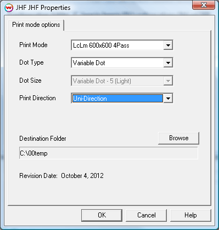The height and width of the screenshot is (230, 219).
Task: Confirm settings with the OK button
Action: click(102, 215)
